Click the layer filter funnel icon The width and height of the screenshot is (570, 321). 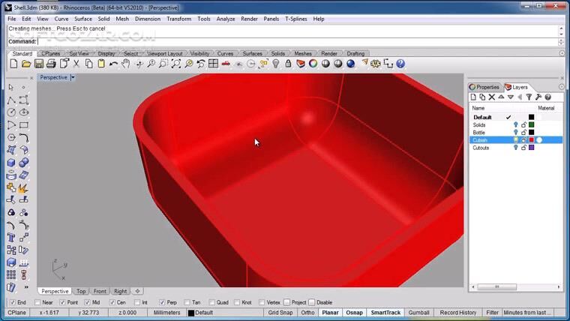529,97
